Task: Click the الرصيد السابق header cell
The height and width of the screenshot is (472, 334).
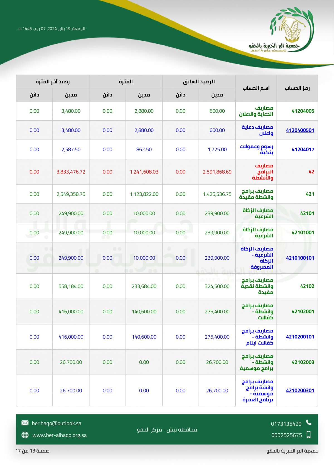Action: click(x=199, y=82)
